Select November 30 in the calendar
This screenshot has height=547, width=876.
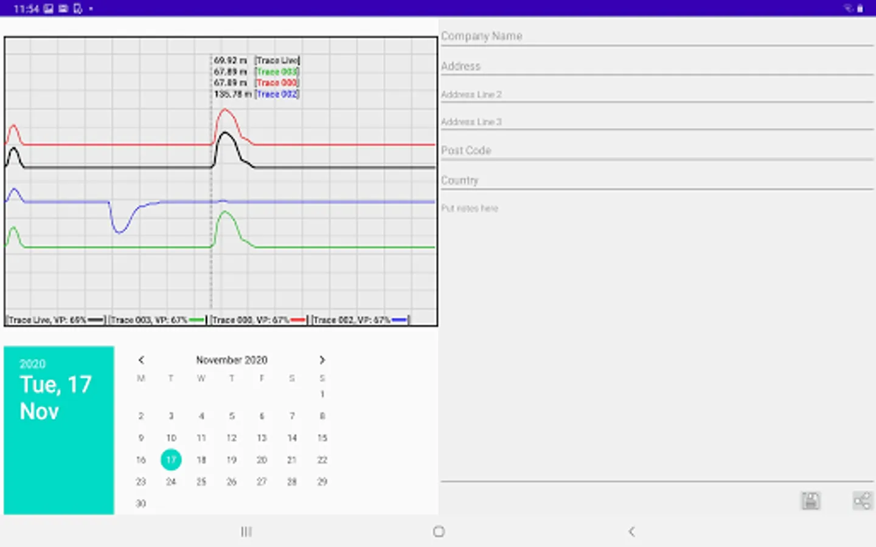click(141, 503)
